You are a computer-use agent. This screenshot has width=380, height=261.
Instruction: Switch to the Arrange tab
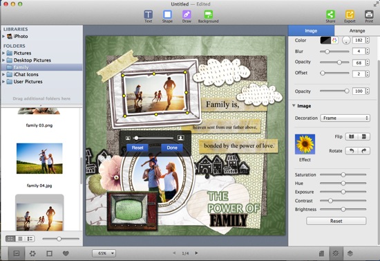tap(357, 31)
